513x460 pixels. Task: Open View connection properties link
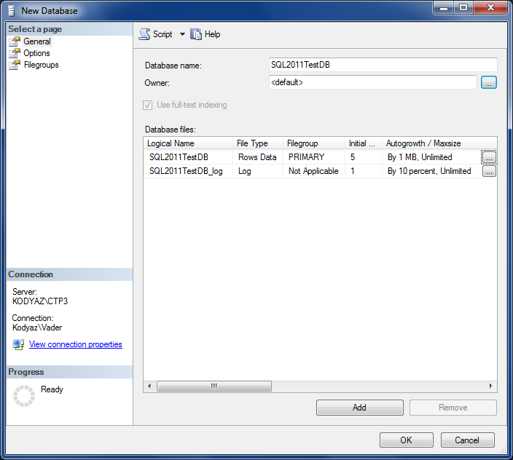coord(76,344)
